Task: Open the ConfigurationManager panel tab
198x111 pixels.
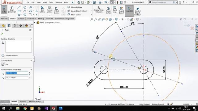Action: 15,26
